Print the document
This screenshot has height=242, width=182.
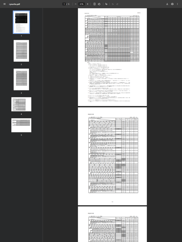172,4
